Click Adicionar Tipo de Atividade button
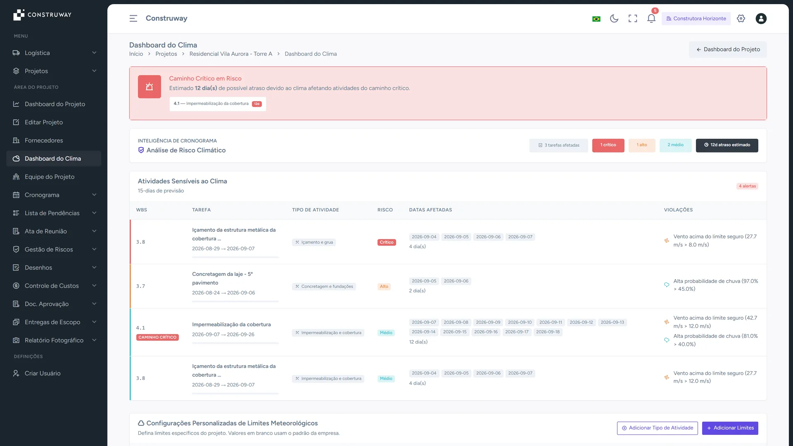This screenshot has height=446, width=793. coord(657,428)
